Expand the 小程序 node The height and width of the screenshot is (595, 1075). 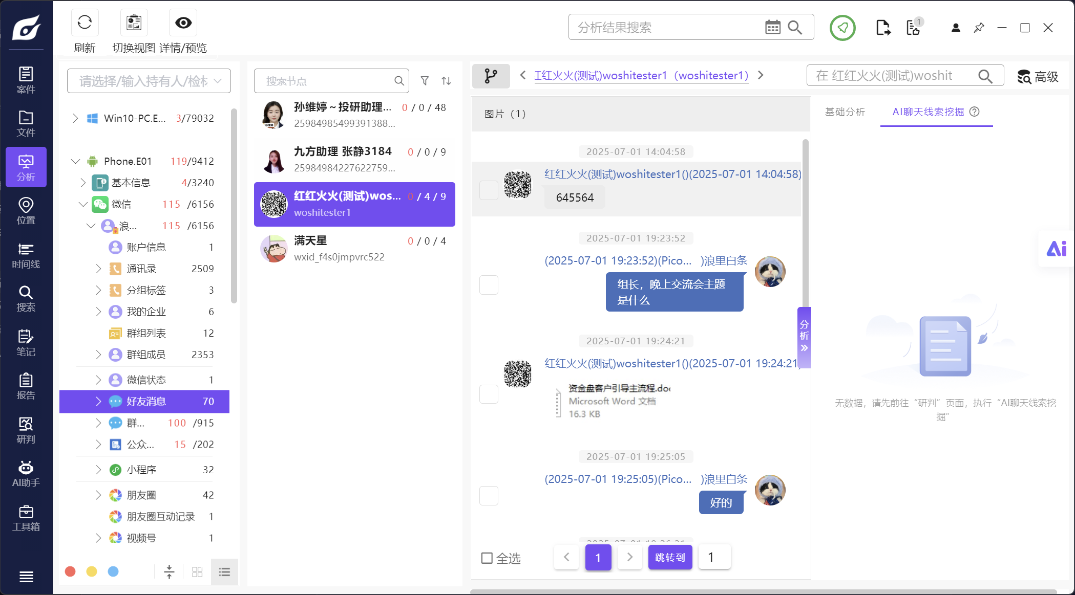coord(98,470)
